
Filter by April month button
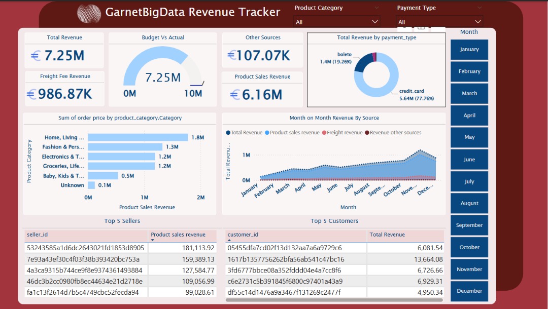469,115
